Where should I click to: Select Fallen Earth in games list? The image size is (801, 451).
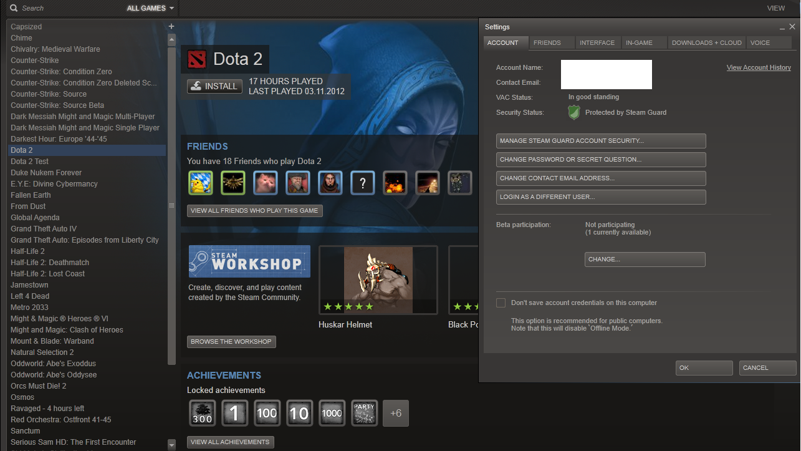point(87,195)
